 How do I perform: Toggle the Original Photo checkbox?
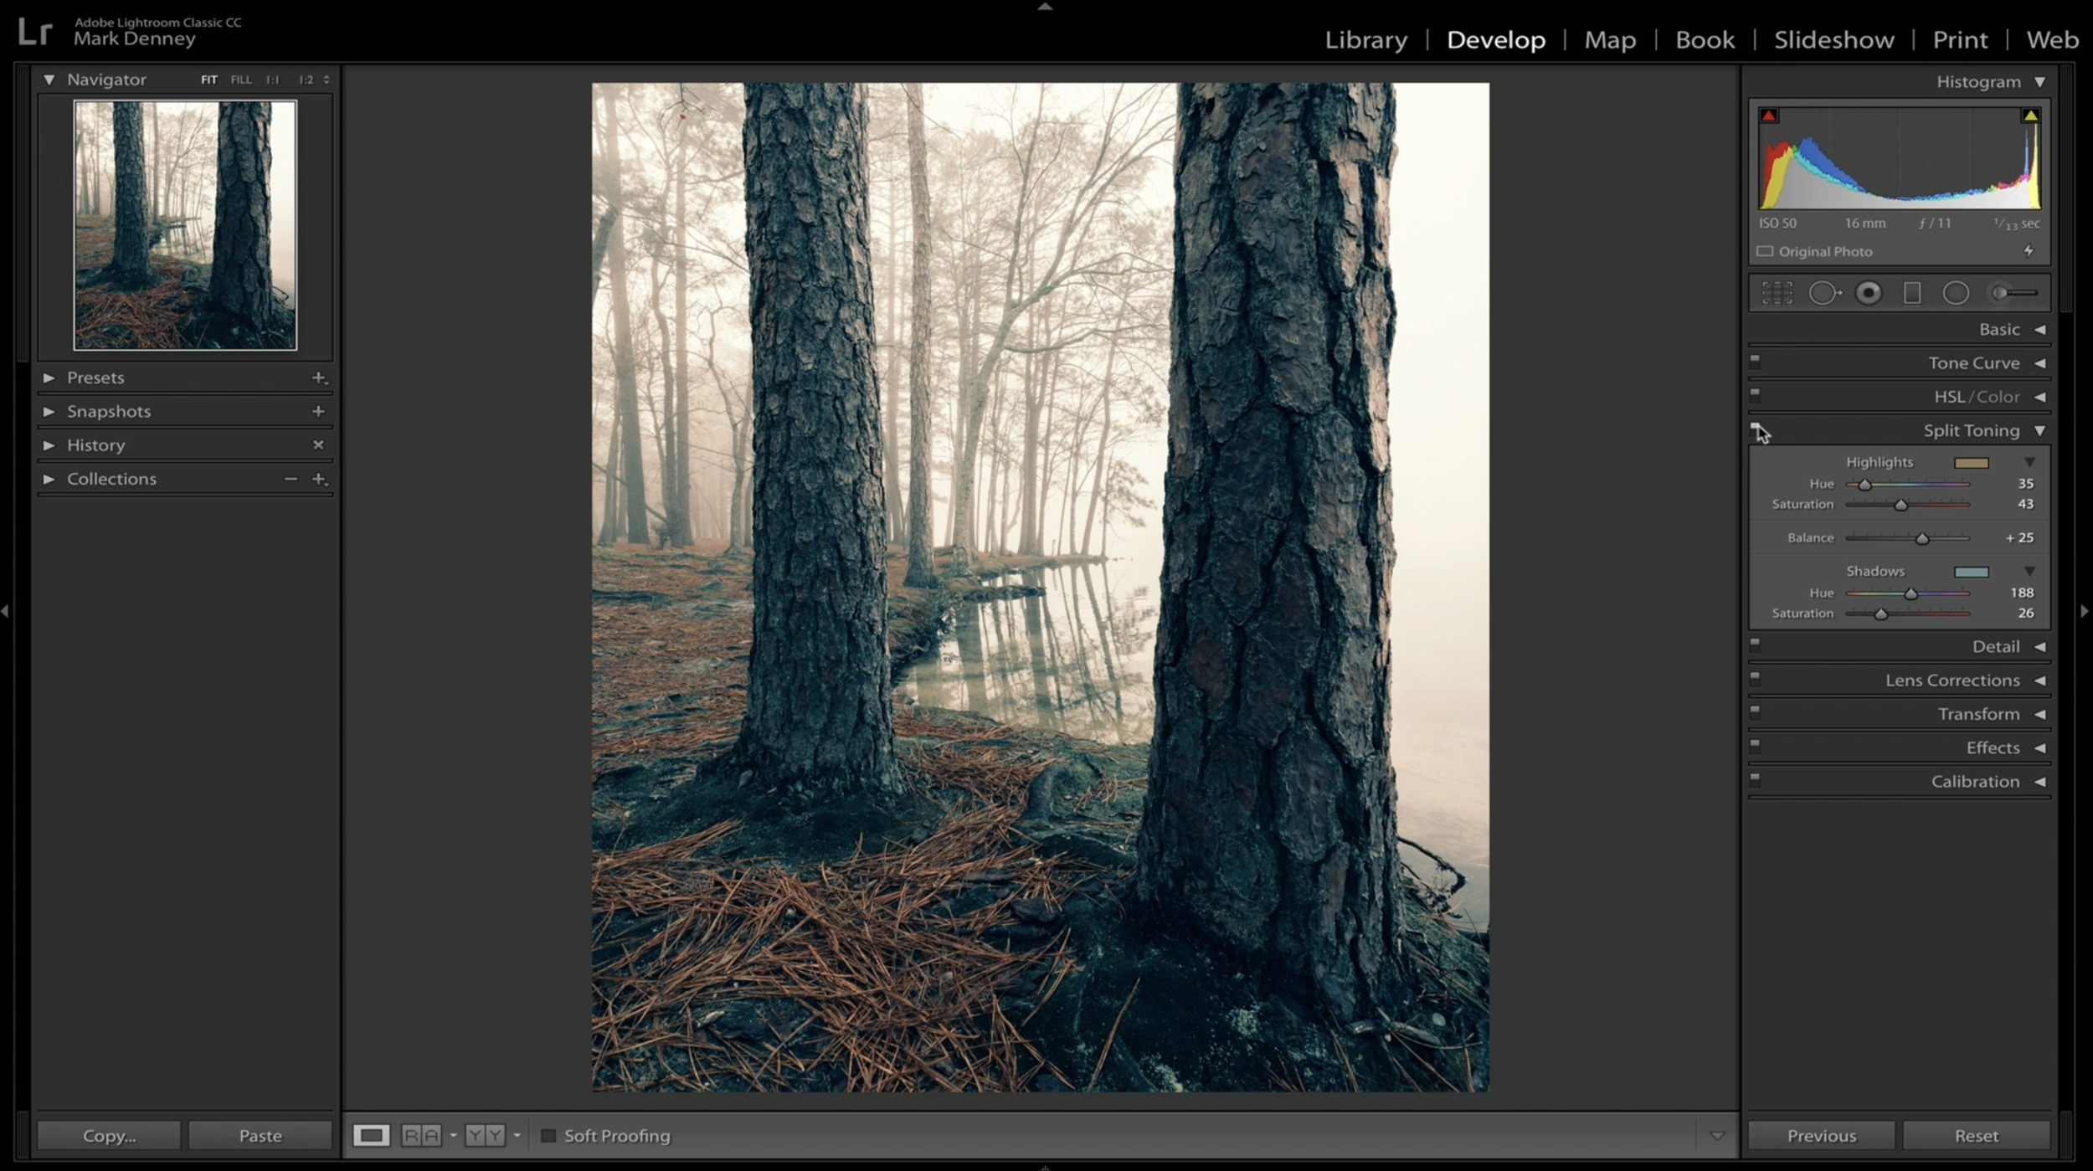[x=1765, y=251]
